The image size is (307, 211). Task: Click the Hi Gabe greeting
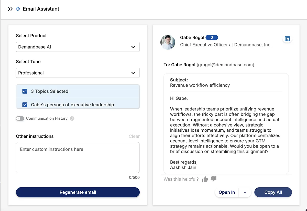(179, 98)
